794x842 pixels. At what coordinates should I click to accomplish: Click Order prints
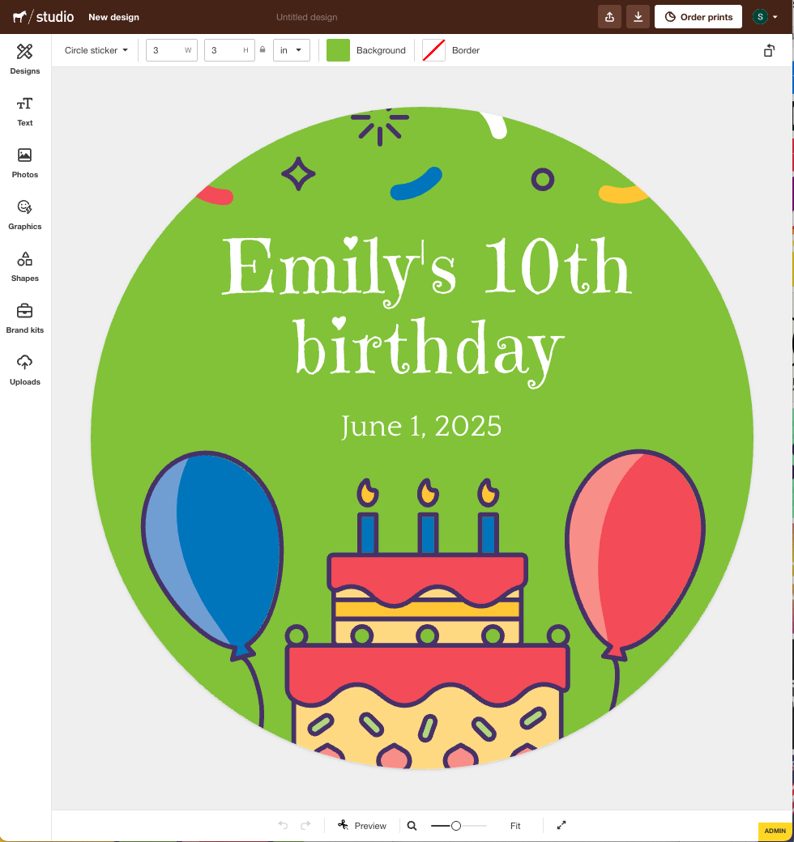[698, 16]
